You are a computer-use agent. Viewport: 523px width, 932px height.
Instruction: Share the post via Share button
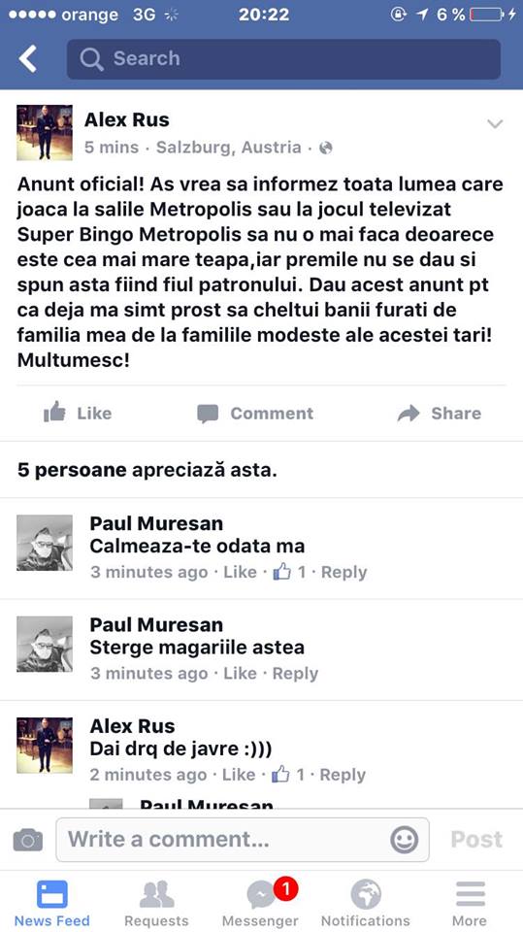[440, 414]
